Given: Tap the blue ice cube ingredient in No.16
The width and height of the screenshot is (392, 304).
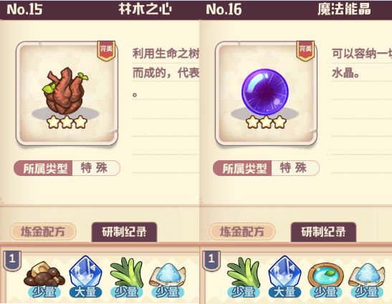Looking at the screenshot, I should [285, 272].
